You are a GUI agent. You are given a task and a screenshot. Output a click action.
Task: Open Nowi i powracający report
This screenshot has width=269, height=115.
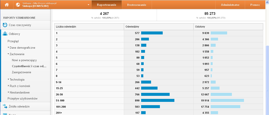(26, 60)
